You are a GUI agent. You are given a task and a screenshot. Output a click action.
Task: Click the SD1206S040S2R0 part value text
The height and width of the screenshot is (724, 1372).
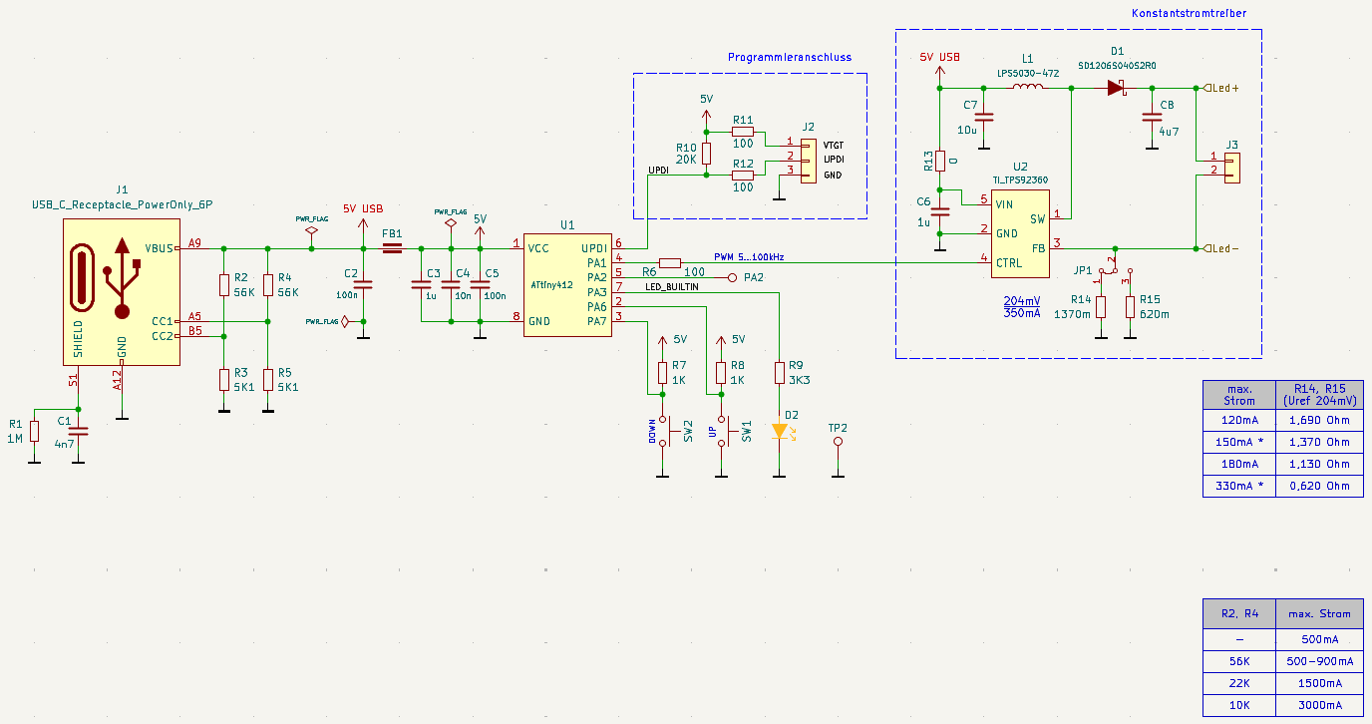[x=1117, y=66]
